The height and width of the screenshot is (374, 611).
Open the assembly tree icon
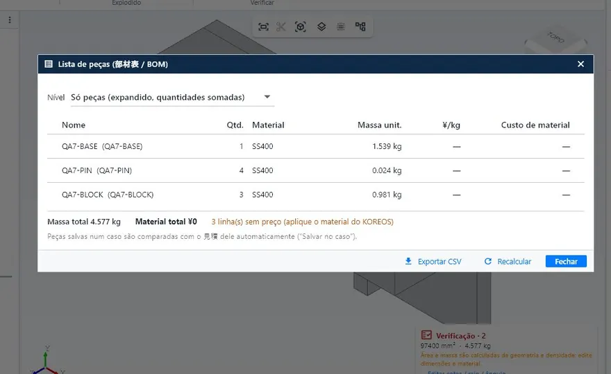point(360,26)
